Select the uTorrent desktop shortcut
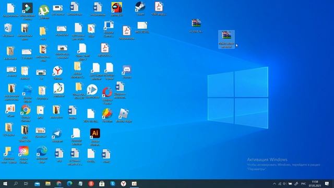The height and width of the screenshot is (188, 334). click(44, 12)
